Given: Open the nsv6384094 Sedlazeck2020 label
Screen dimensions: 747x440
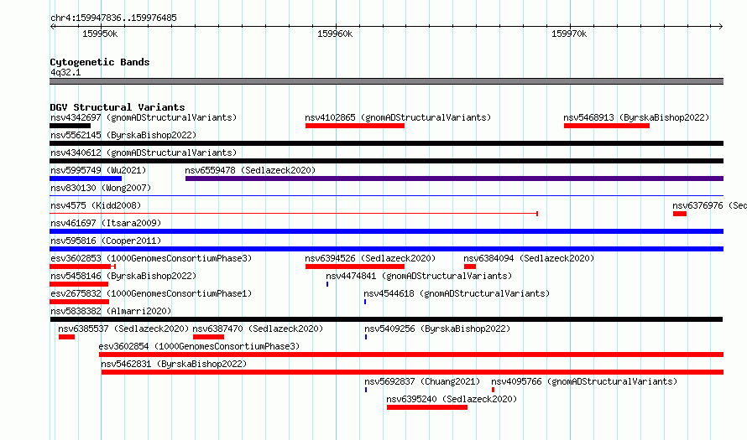Looking at the screenshot, I should coord(529,258).
